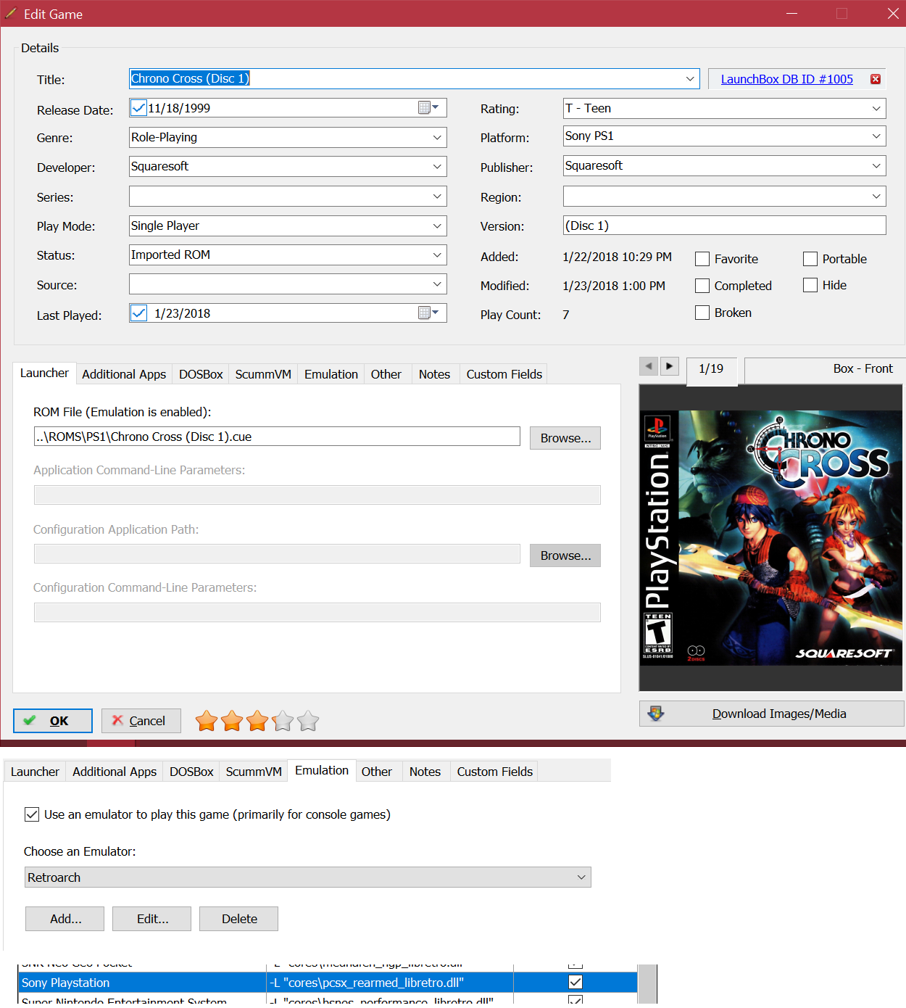Open the Notes tab in lower tab row

[x=425, y=772]
